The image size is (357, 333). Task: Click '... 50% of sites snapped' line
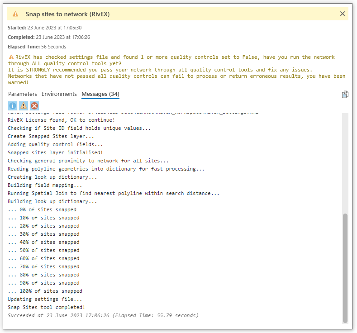43,250
